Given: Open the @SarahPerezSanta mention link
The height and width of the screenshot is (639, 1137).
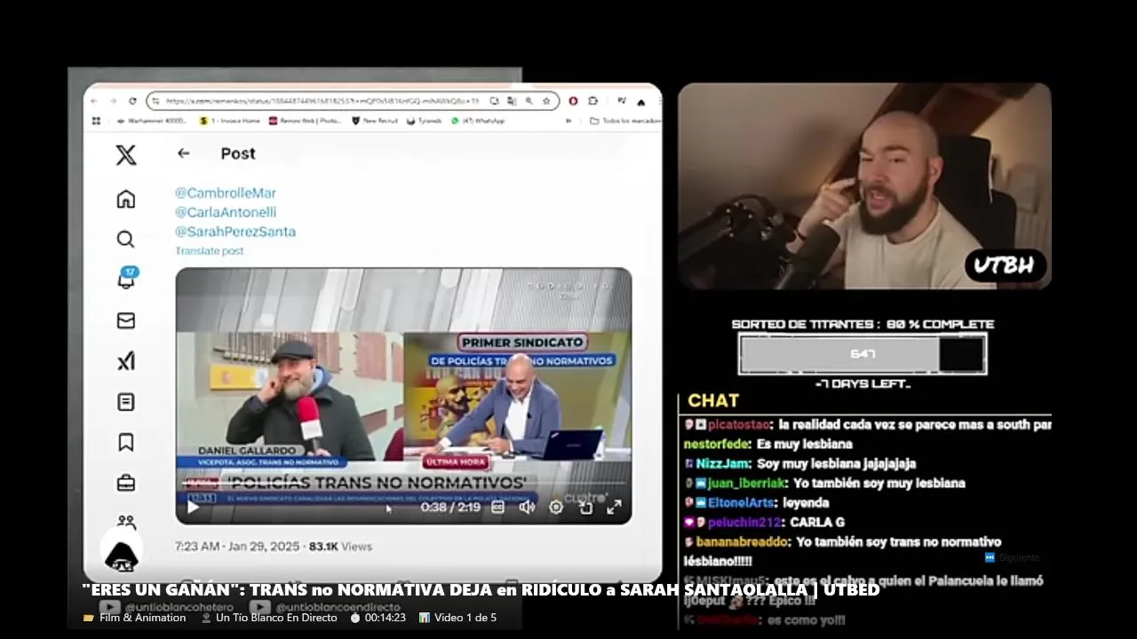Looking at the screenshot, I should [x=235, y=232].
